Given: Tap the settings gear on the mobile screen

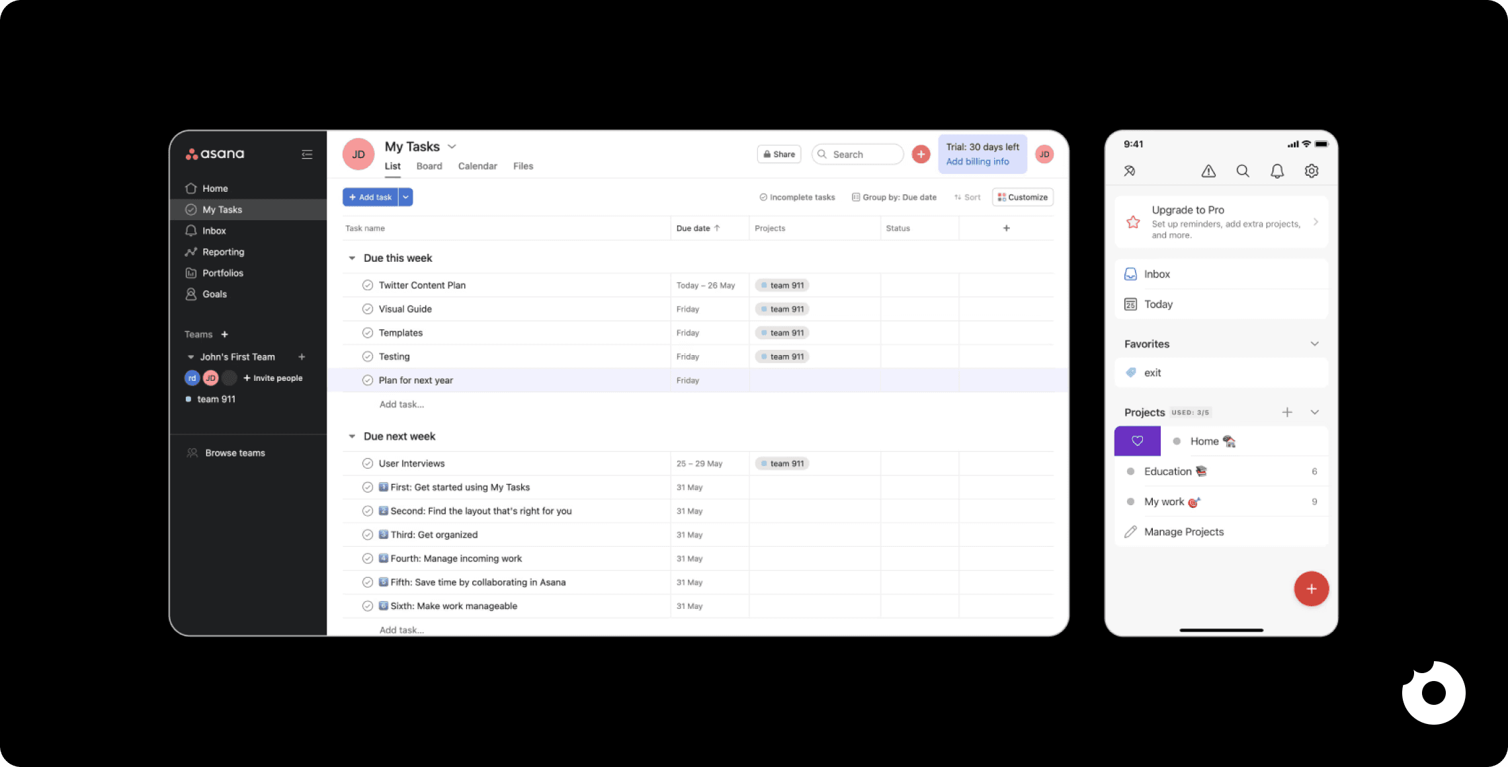Looking at the screenshot, I should tap(1312, 171).
